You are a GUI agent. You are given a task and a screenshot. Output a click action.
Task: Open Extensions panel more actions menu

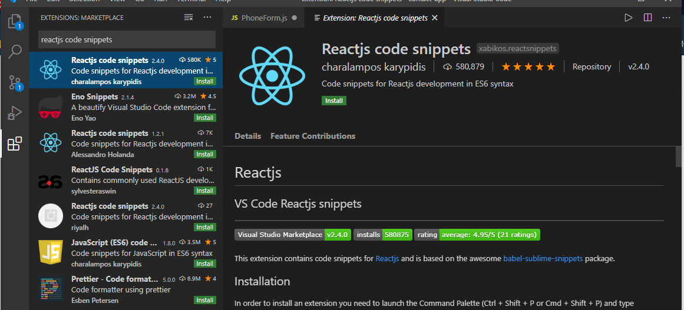click(207, 18)
